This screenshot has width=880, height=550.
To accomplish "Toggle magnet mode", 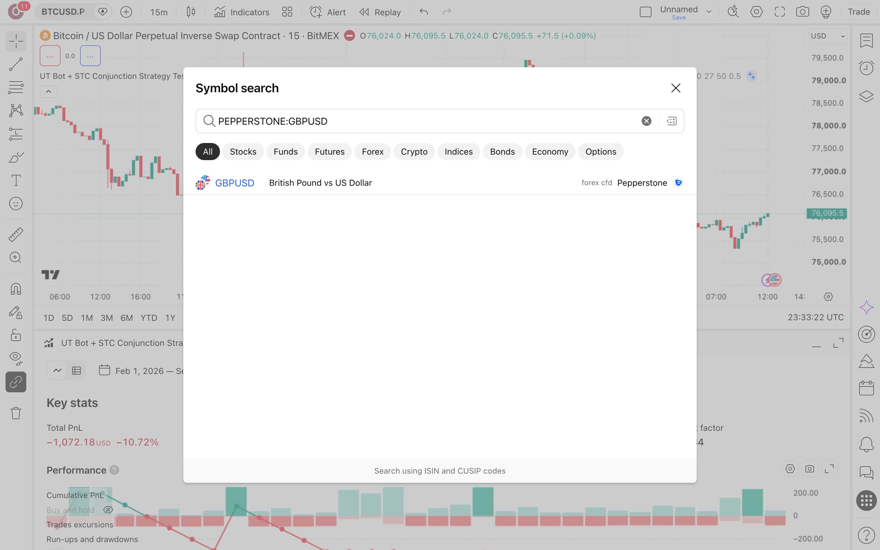I will (x=16, y=289).
